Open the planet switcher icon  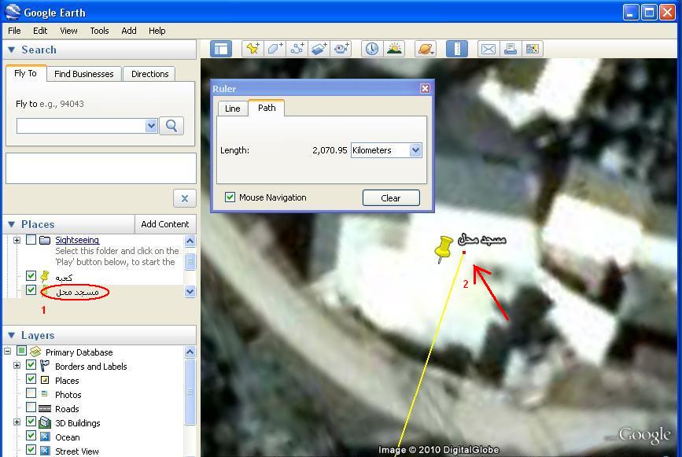425,49
